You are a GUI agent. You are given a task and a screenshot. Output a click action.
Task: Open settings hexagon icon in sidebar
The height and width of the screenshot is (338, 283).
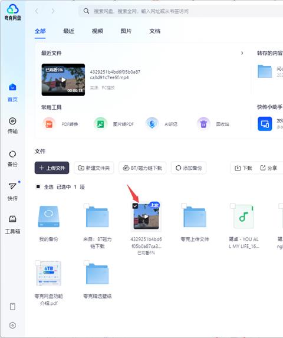pyautogui.click(x=12, y=325)
